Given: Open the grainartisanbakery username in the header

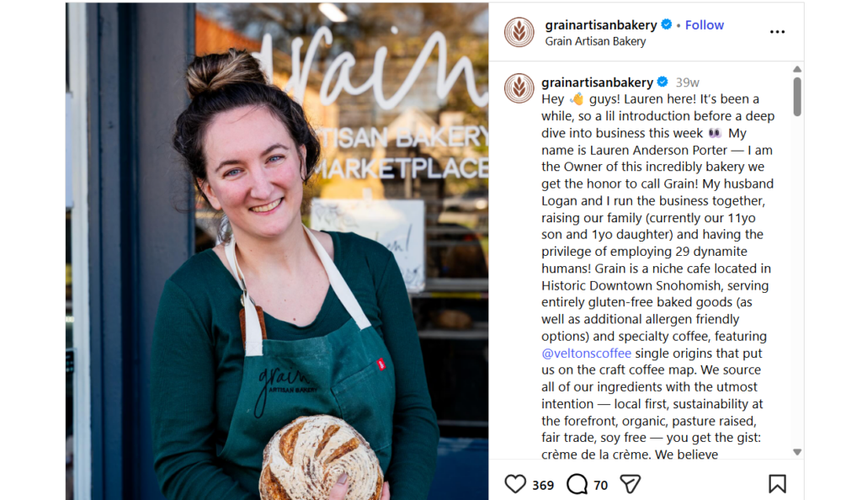Looking at the screenshot, I should pos(601,24).
